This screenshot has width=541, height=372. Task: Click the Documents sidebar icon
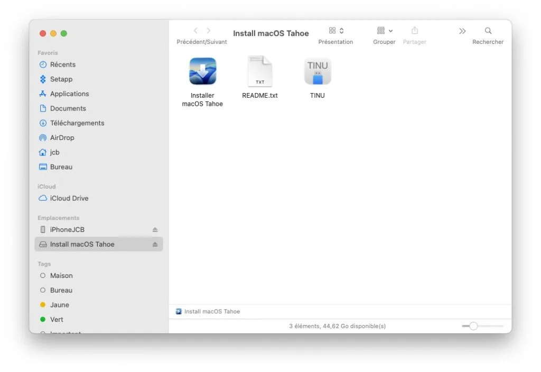point(43,108)
